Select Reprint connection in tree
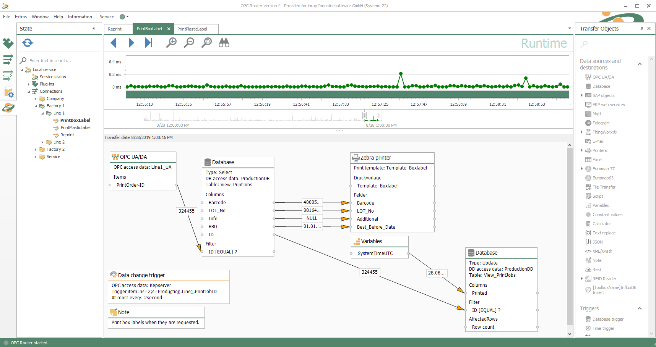The height and width of the screenshot is (347, 656). coord(67,135)
